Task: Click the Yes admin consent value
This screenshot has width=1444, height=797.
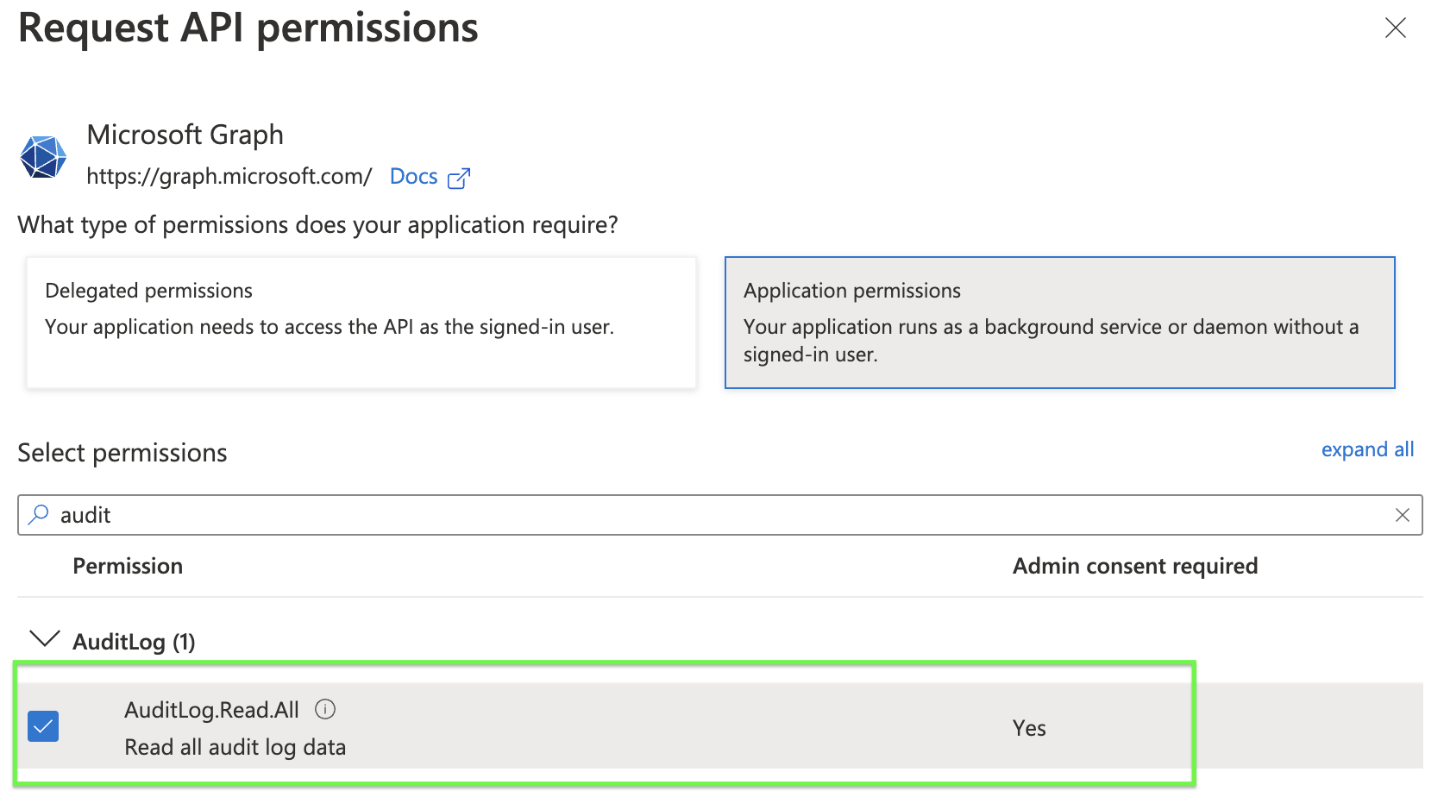Action: tap(1029, 728)
